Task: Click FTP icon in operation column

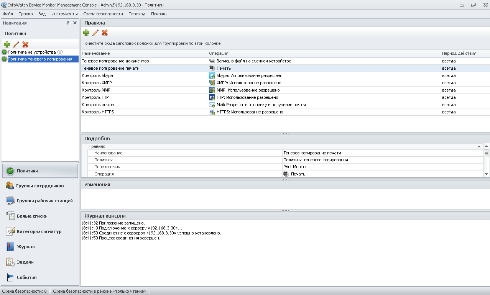Action: (212, 97)
